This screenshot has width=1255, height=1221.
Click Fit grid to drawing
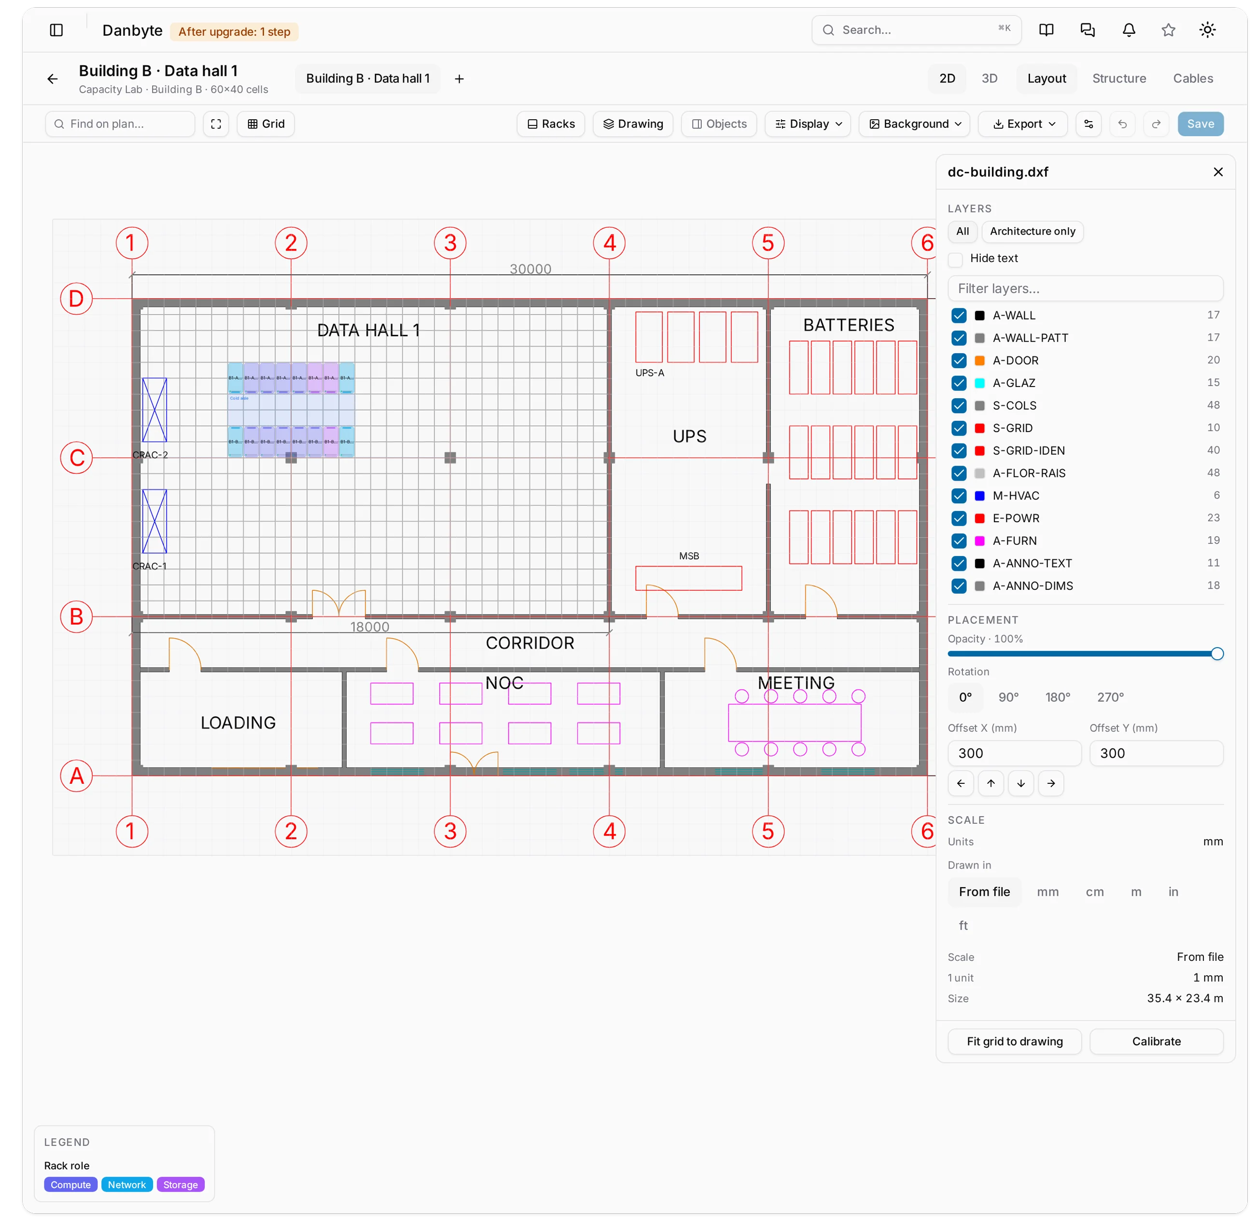point(1015,1041)
